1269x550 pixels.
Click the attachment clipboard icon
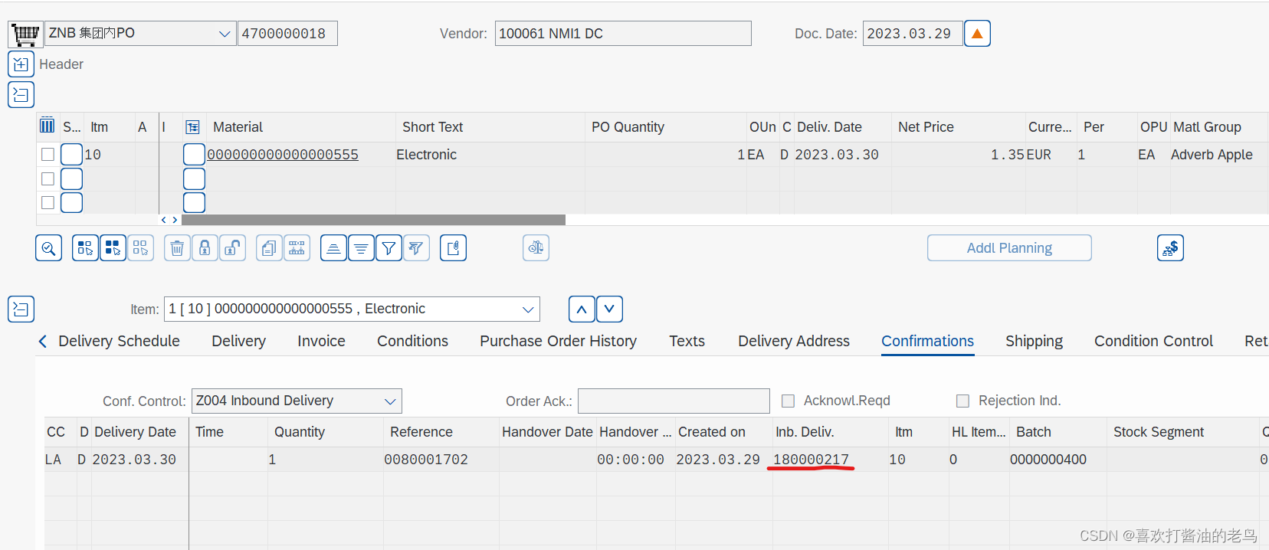coord(453,247)
